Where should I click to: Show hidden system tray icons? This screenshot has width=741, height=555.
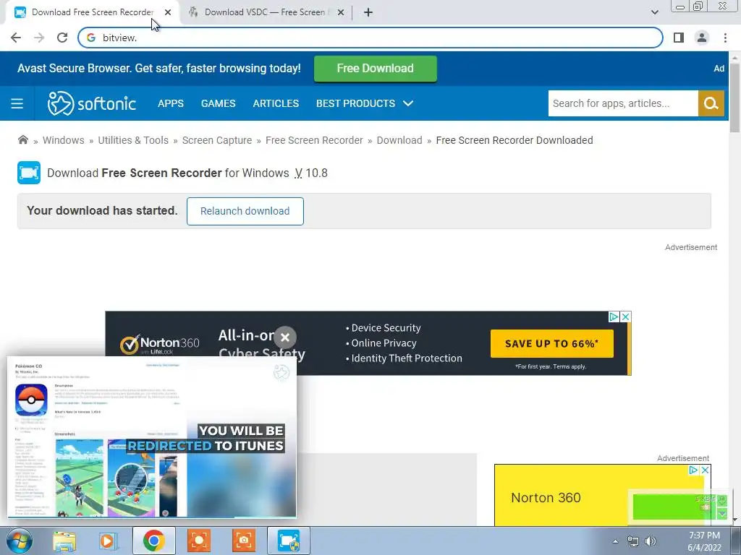tap(615, 541)
